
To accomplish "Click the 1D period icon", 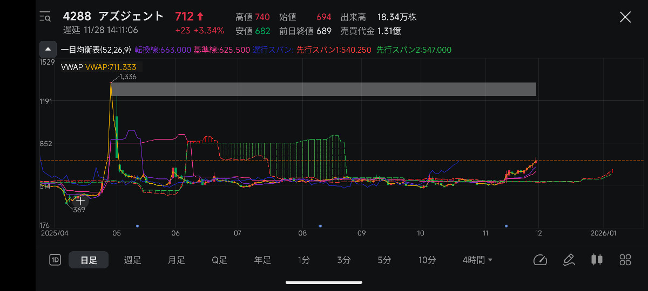I will pyautogui.click(x=55, y=260).
